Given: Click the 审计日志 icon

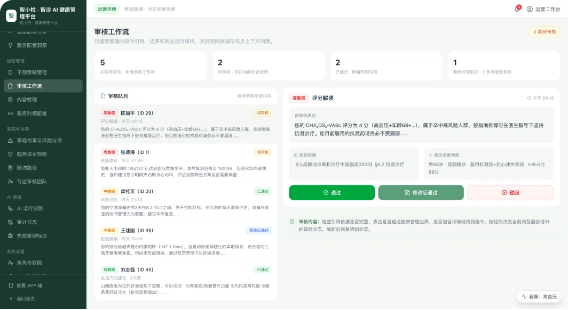Looking at the screenshot, I should pyautogui.click(x=10, y=222).
